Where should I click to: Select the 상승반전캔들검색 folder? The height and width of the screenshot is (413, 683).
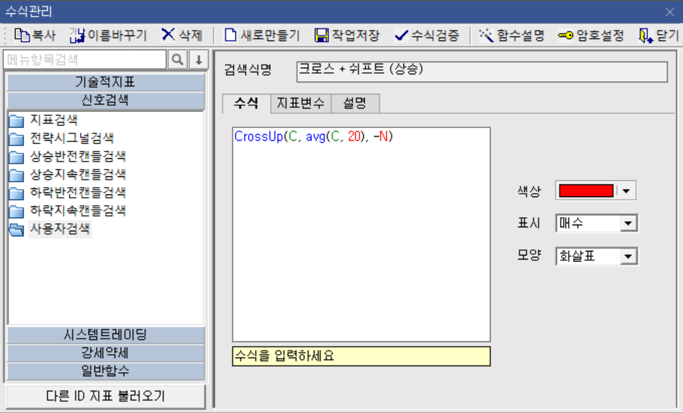[x=74, y=156]
